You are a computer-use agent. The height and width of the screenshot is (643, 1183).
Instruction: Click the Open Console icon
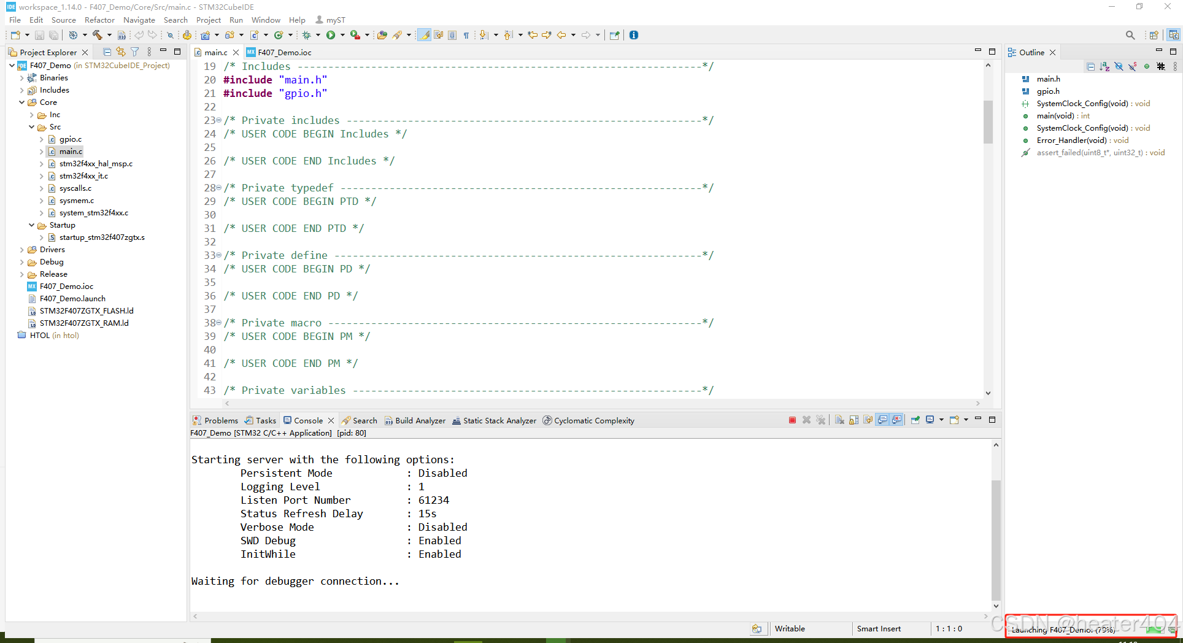(954, 420)
